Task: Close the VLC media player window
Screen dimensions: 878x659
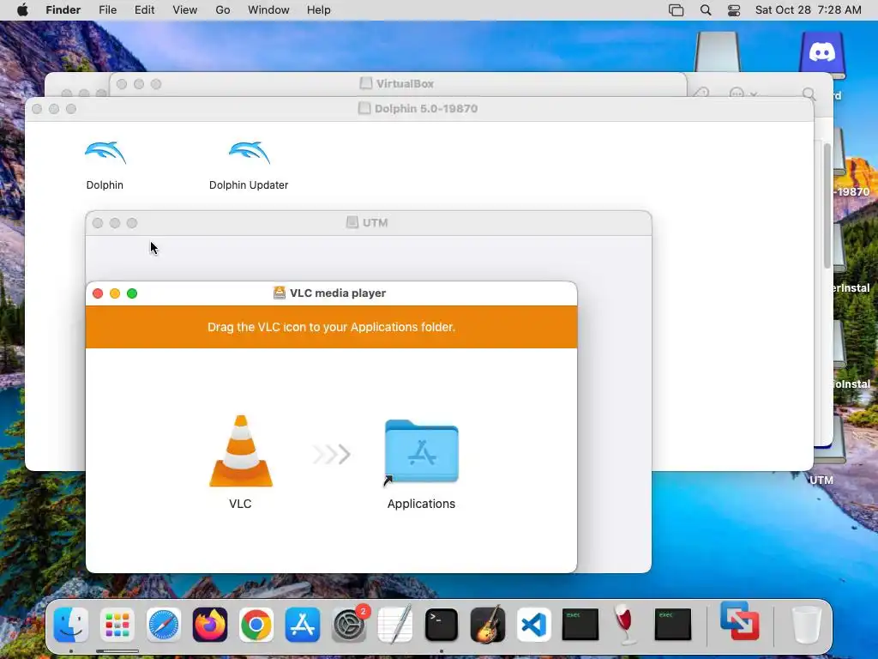Action: pos(98,293)
